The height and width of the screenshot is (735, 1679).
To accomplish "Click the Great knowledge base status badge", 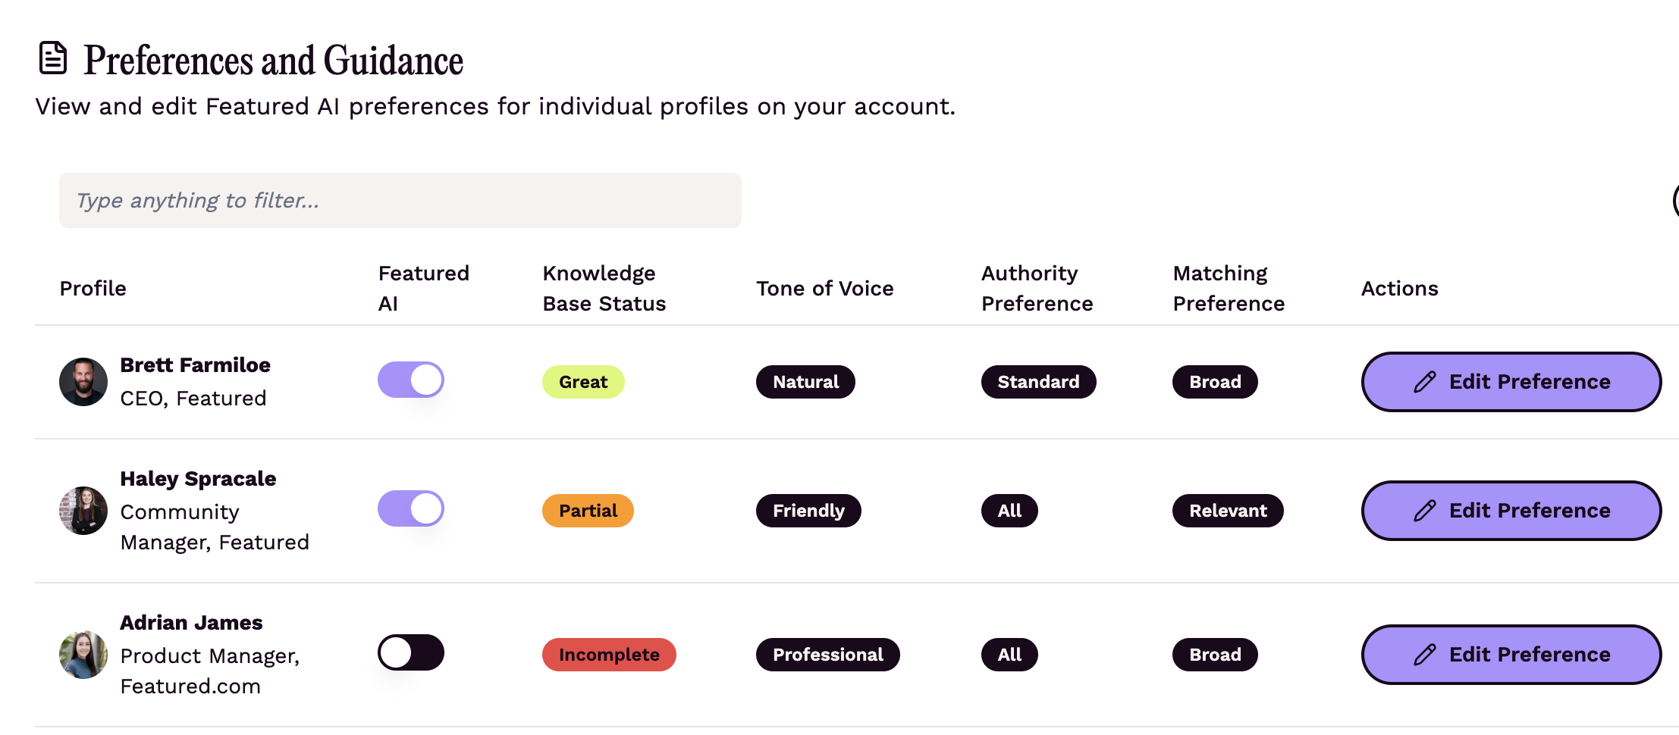I will point(582,381).
